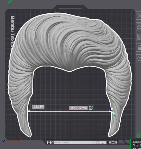Click the four-square icon on plate label
The image size is (141, 149).
point(49,142)
